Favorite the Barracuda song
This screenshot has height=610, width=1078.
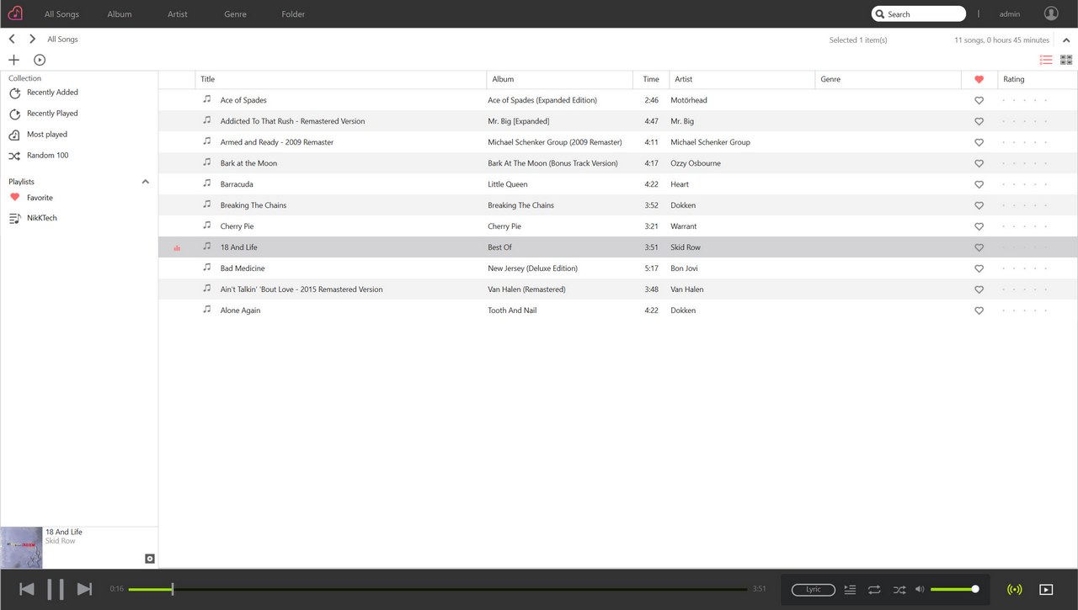point(979,184)
